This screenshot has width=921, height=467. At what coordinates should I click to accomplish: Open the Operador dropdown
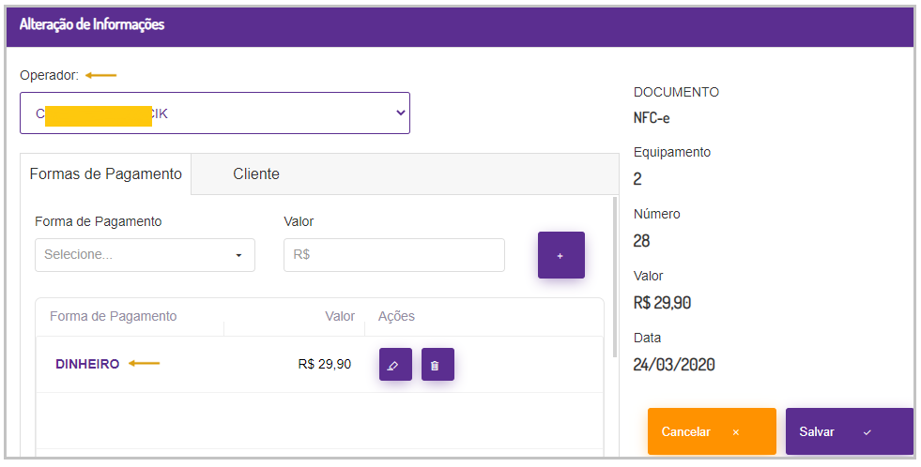214,113
